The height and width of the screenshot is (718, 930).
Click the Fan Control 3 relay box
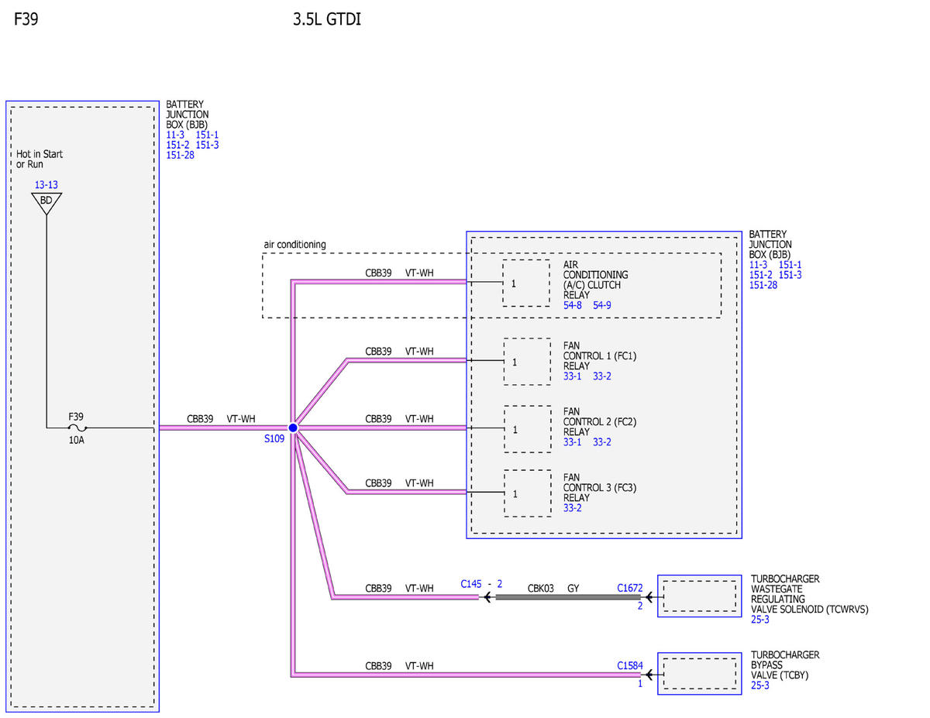click(527, 493)
